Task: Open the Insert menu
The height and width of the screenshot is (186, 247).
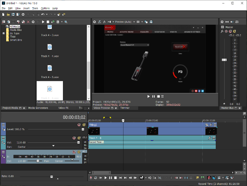Action: (x=26, y=8)
